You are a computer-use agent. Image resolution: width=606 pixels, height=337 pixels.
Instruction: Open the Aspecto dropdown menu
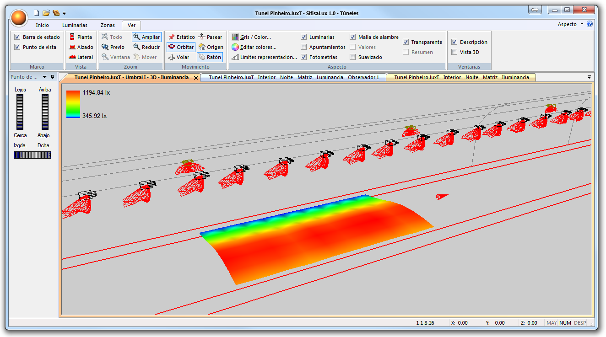[570, 24]
